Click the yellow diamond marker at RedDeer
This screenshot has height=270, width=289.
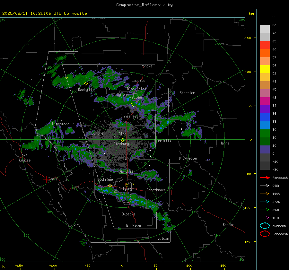pyautogui.click(x=132, y=104)
